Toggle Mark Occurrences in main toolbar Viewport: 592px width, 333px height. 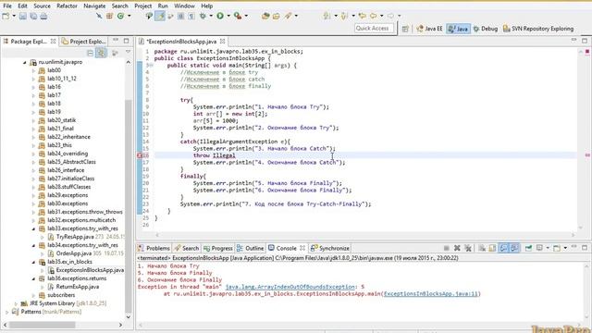(160, 16)
